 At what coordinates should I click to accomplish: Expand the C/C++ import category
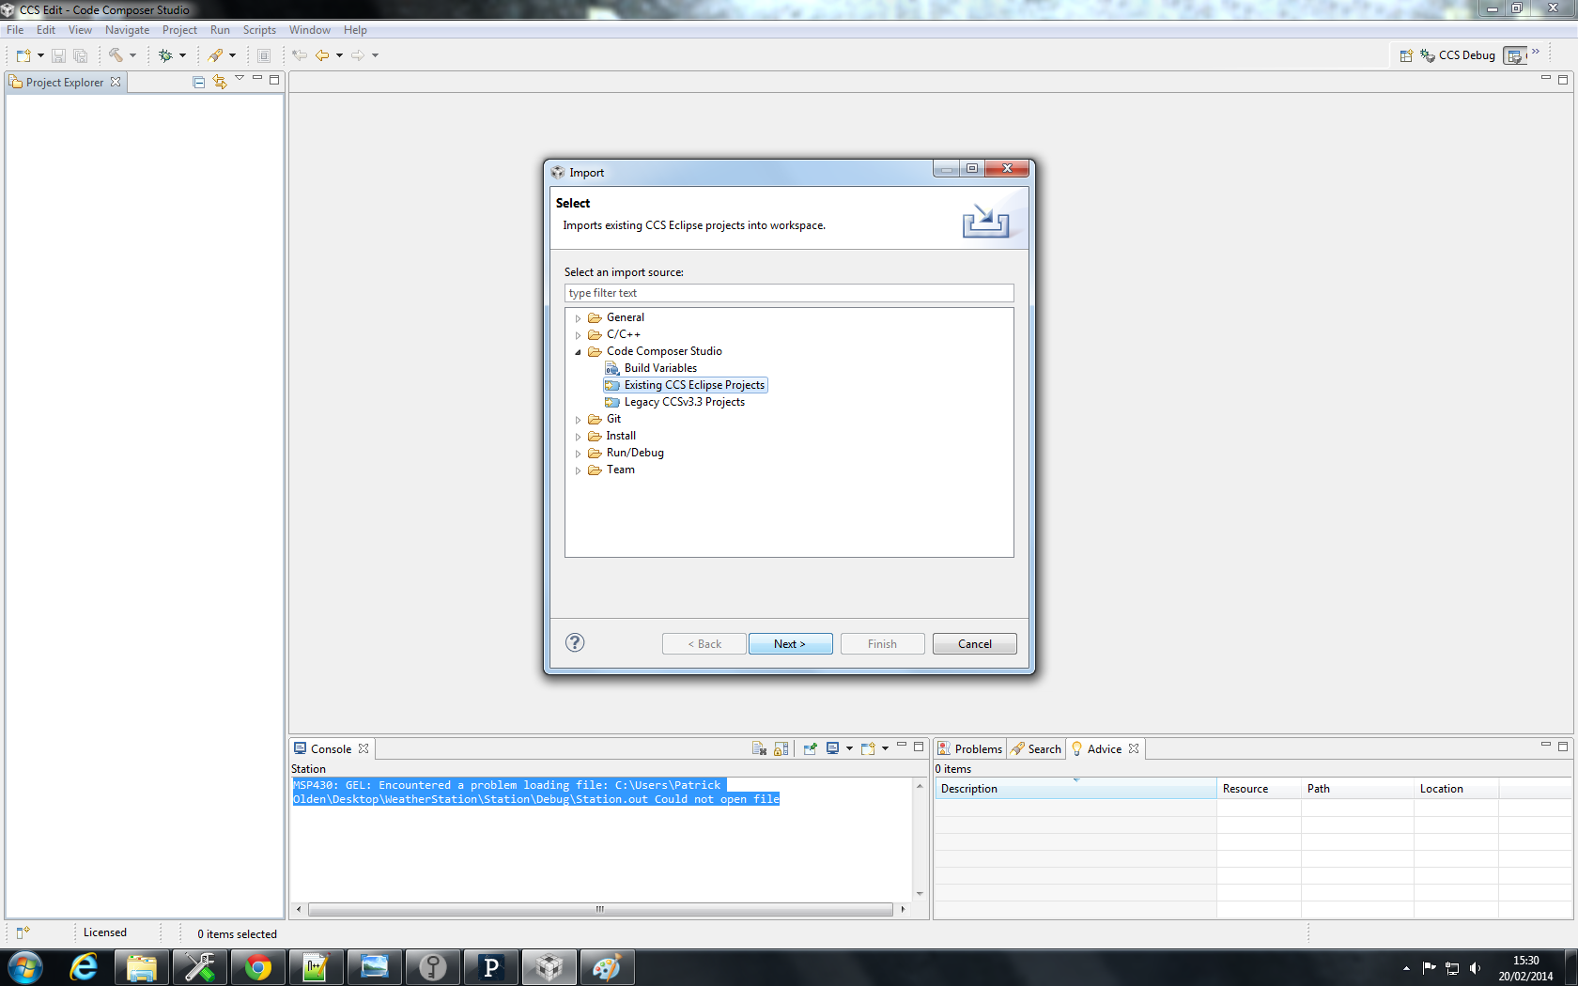point(578,335)
